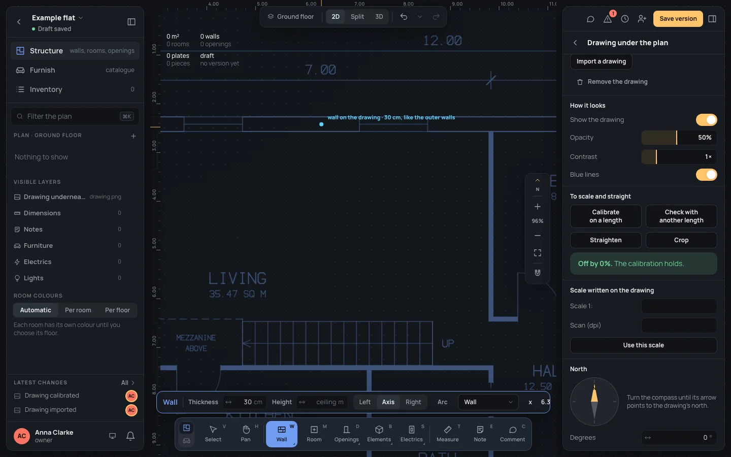Toggle the Dimensions layer
This screenshot has width=731, height=457.
[75, 213]
